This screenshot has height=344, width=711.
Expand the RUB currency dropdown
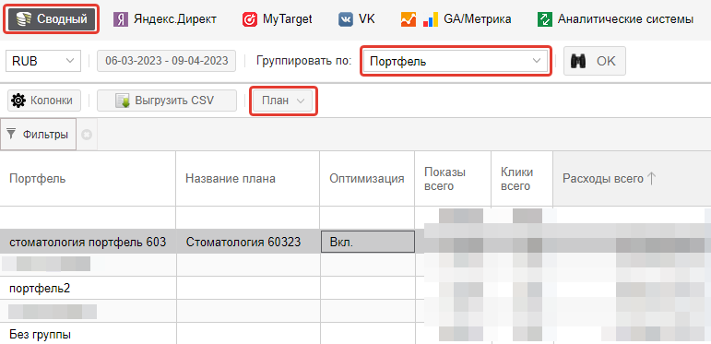pos(43,61)
